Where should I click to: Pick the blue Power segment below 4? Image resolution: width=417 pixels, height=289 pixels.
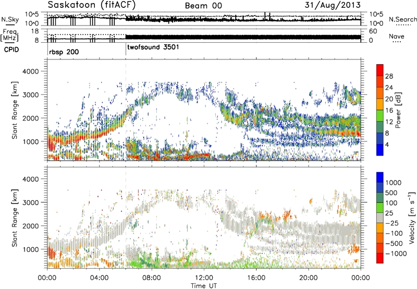pos(380,150)
